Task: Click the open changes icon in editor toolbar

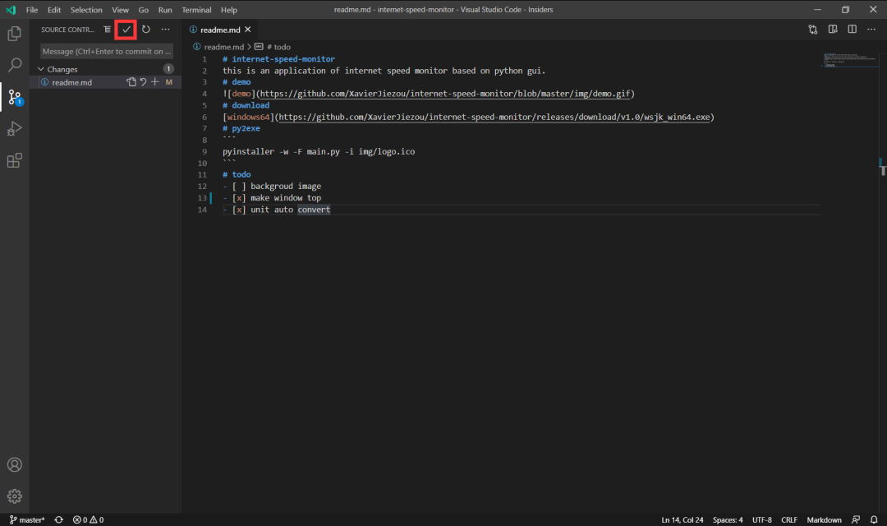Action: coord(813,30)
